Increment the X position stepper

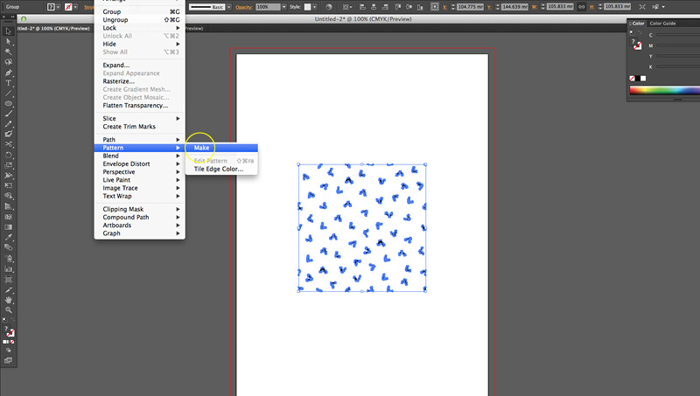click(x=452, y=5)
